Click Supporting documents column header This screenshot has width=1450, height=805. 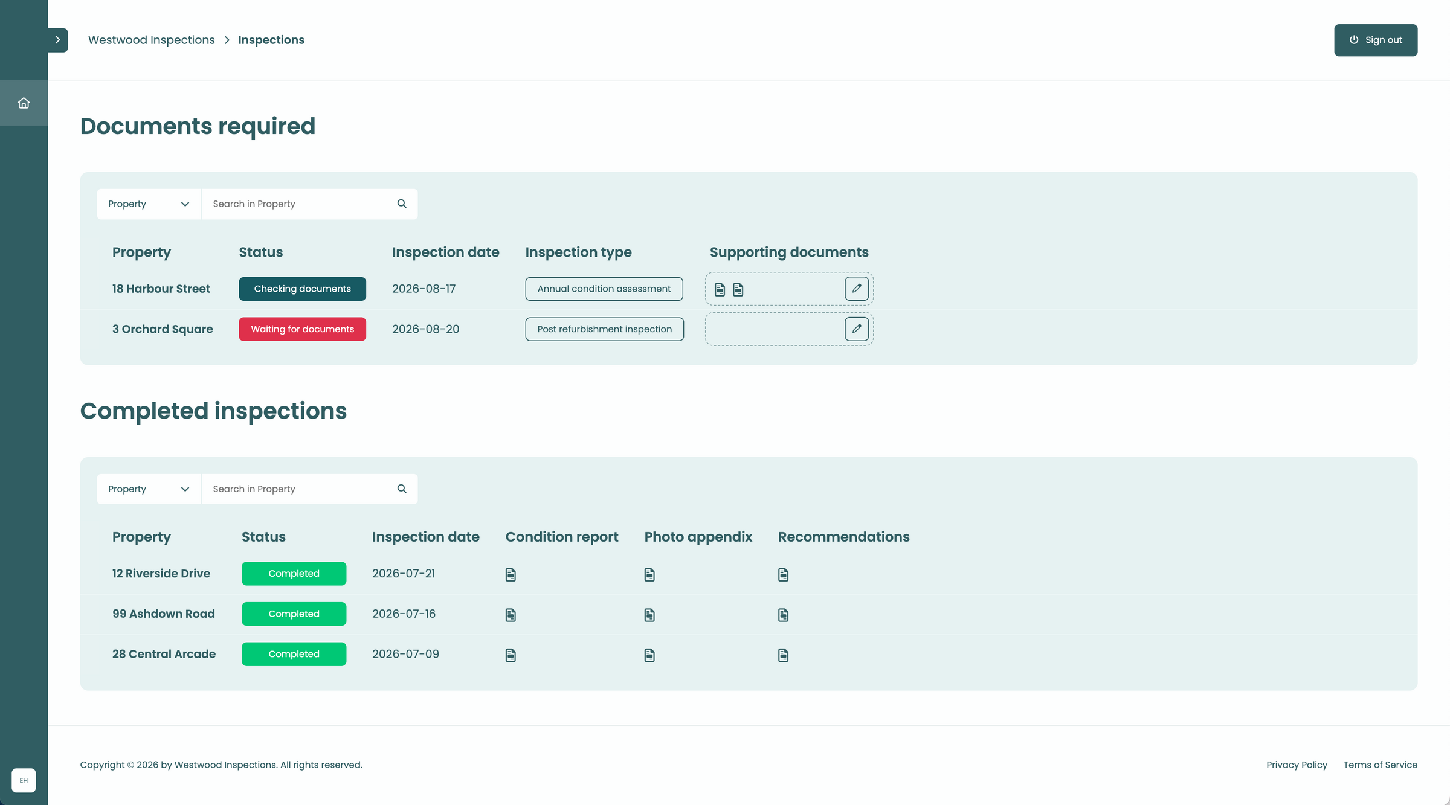click(789, 252)
